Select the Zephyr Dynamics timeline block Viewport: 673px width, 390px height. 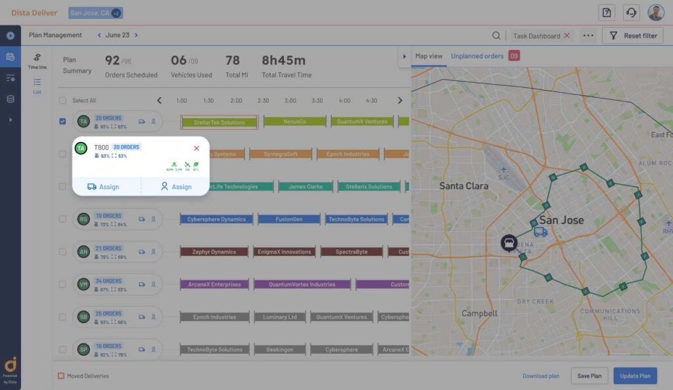[x=214, y=252]
